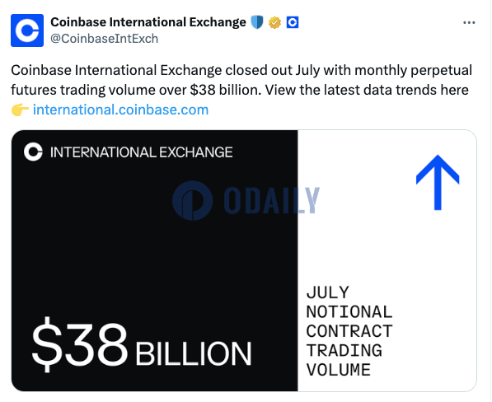Click the July Notional Contract Trading Volume text

pyautogui.click(x=349, y=331)
